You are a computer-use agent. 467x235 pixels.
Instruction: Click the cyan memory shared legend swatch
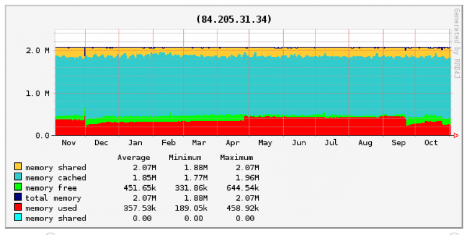(x=18, y=217)
